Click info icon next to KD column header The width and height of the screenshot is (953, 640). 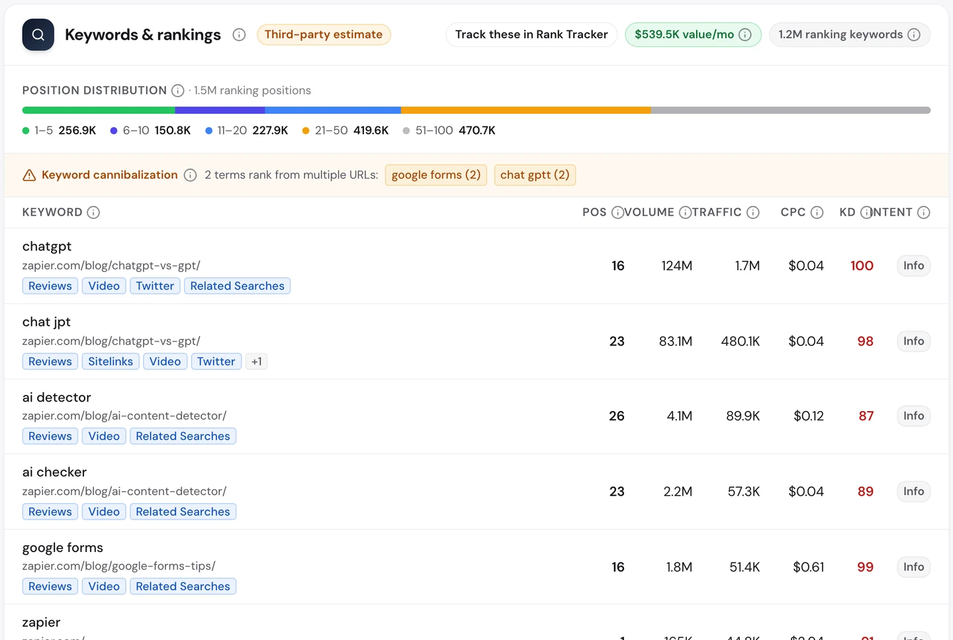(866, 212)
